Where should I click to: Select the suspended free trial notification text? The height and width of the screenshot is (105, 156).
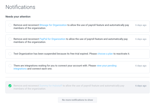coord(72,54)
